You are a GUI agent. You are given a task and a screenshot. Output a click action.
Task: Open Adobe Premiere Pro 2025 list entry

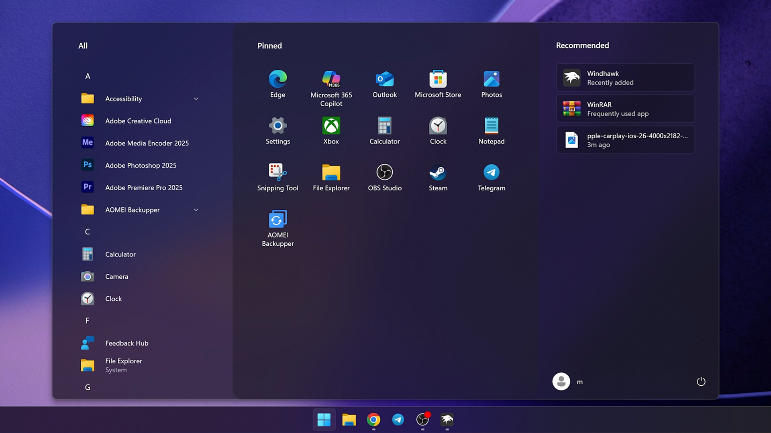[143, 187]
